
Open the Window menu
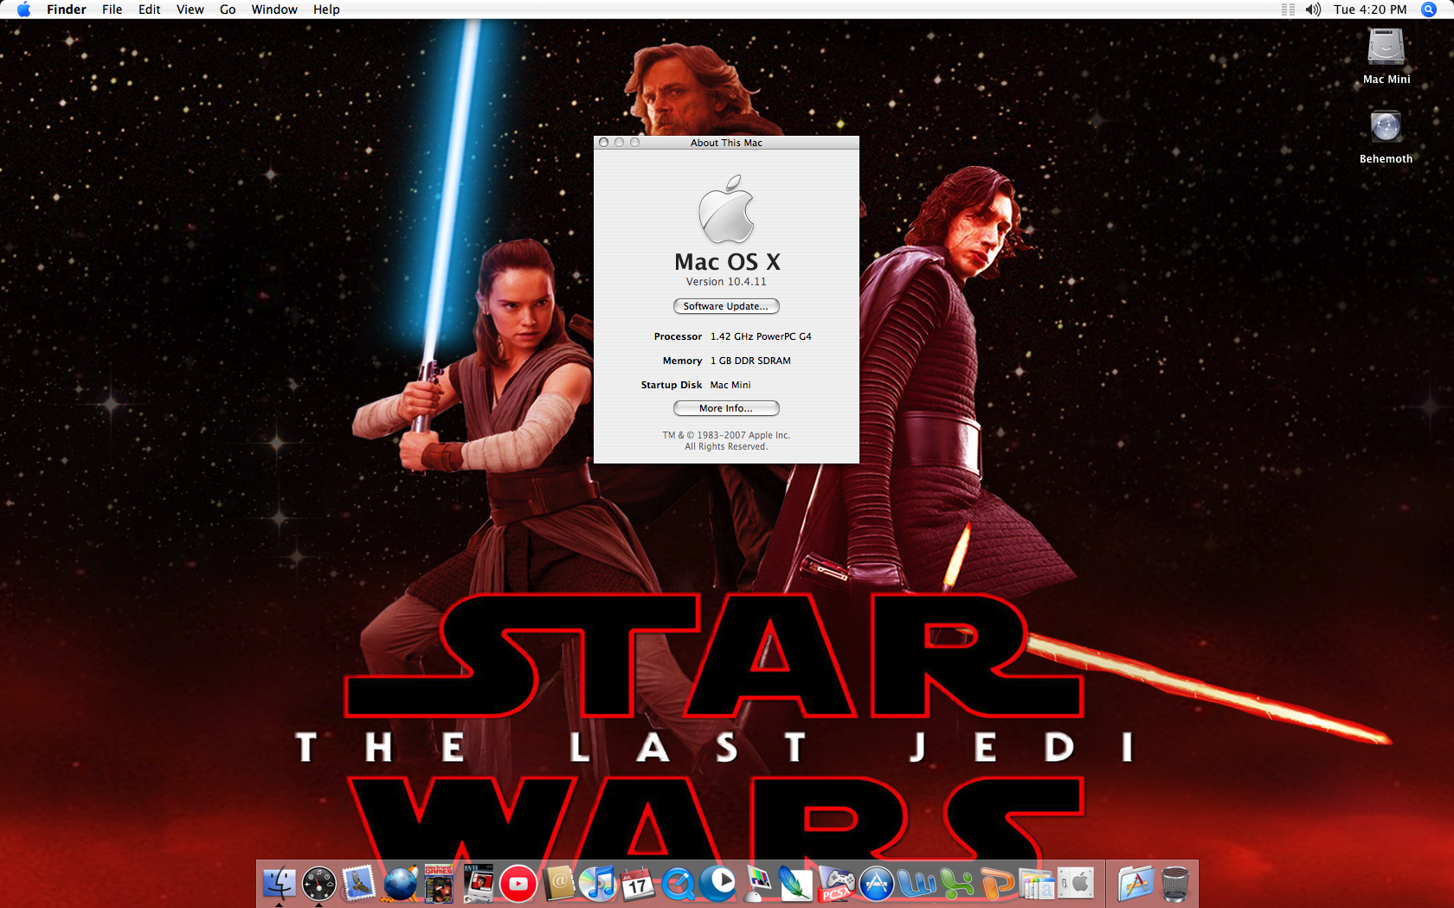click(x=274, y=10)
